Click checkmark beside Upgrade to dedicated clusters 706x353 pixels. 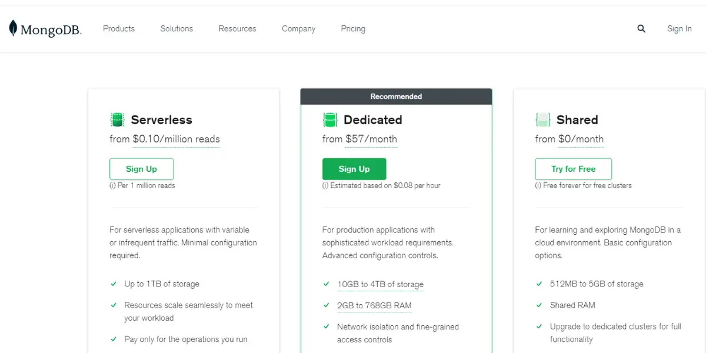(539, 326)
